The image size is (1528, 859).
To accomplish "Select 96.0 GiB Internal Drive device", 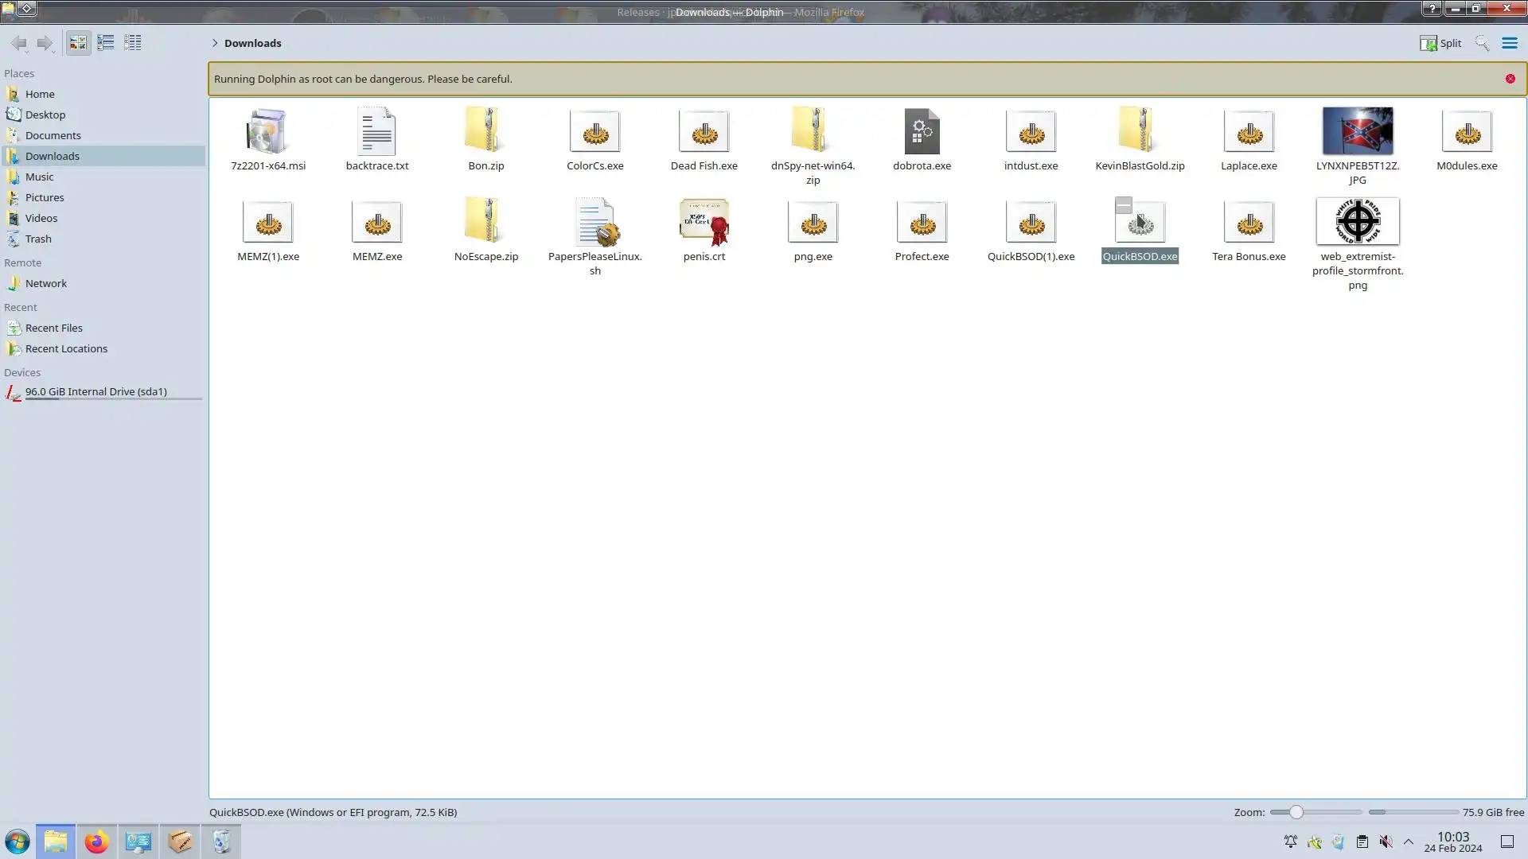I will (x=95, y=391).
